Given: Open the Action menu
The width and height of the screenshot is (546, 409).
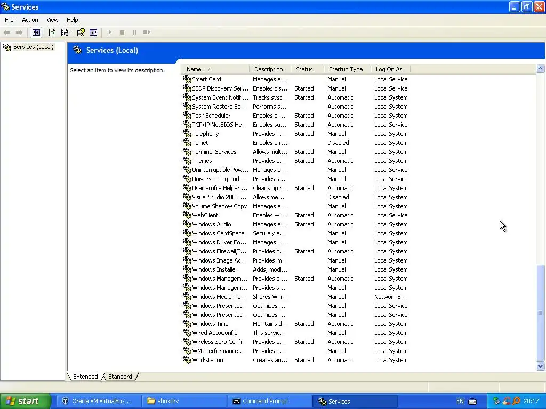Looking at the screenshot, I should click(x=30, y=20).
